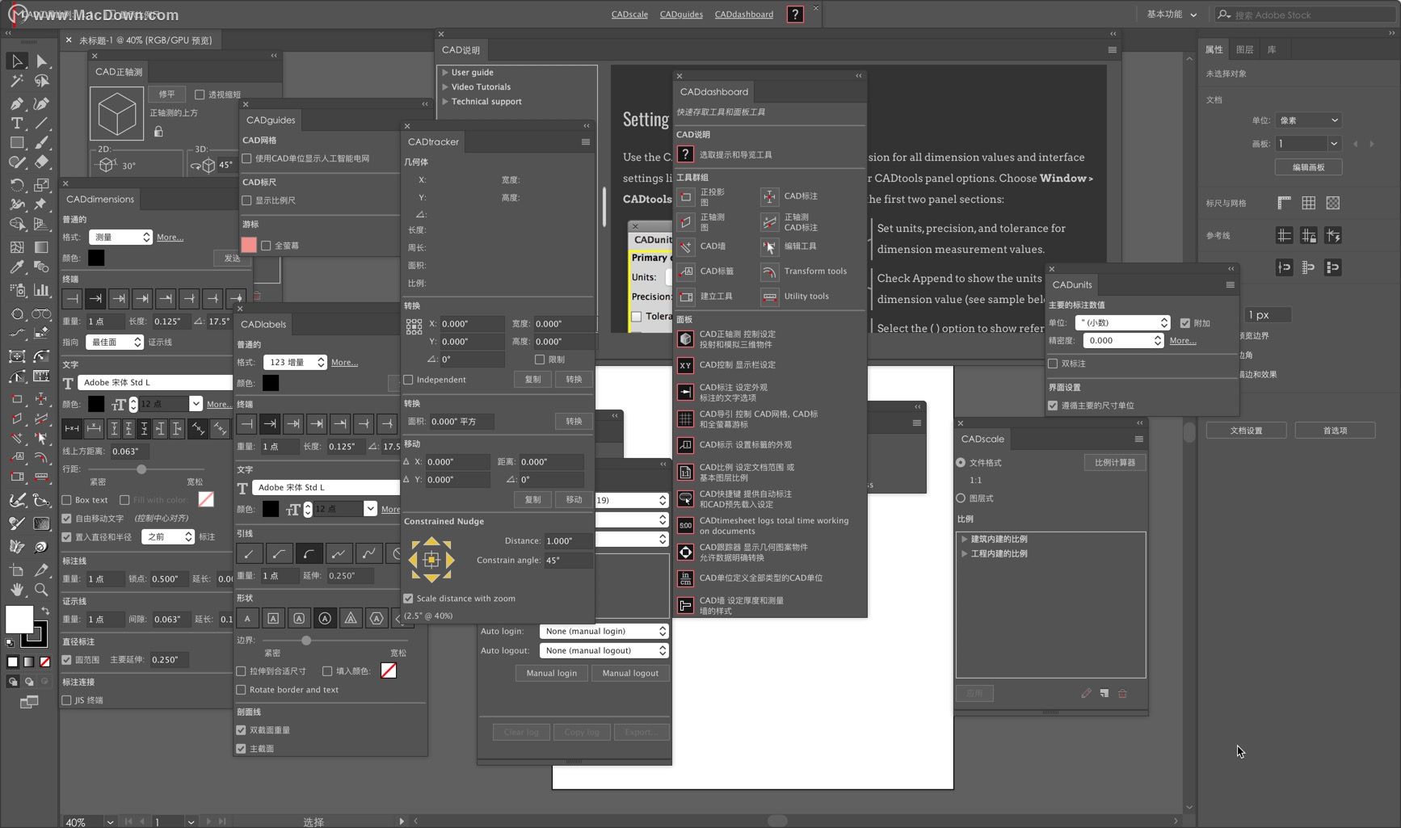The image size is (1401, 828).
Task: Enable 双标注 checkbox in CADunits
Action: [1053, 364]
